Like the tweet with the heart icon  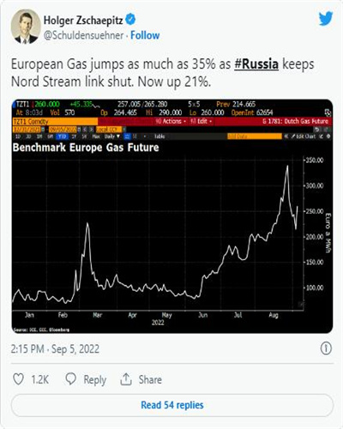19,379
